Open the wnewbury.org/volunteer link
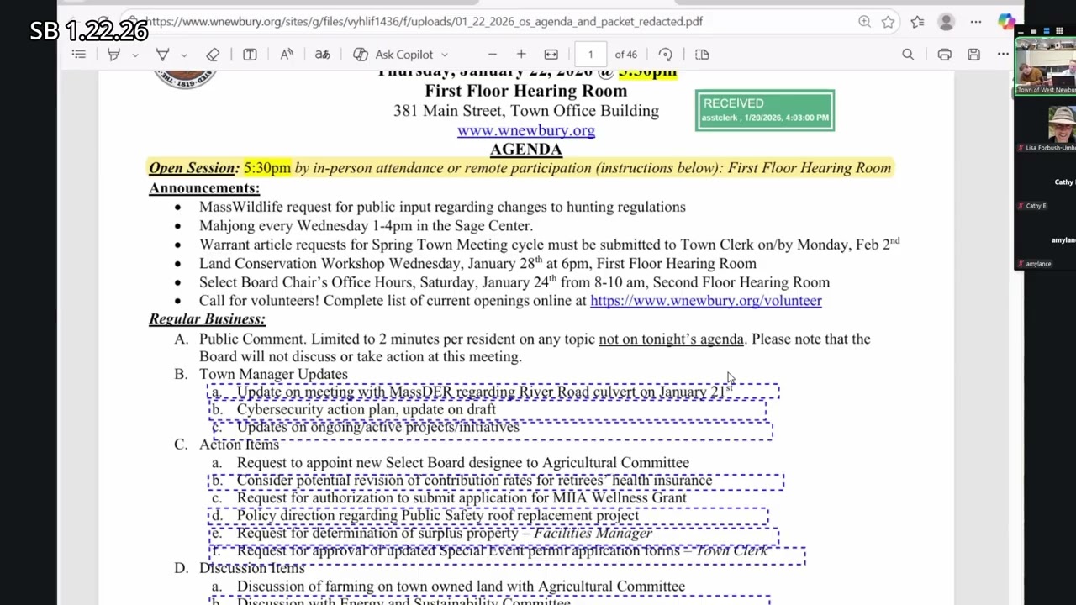 click(706, 300)
